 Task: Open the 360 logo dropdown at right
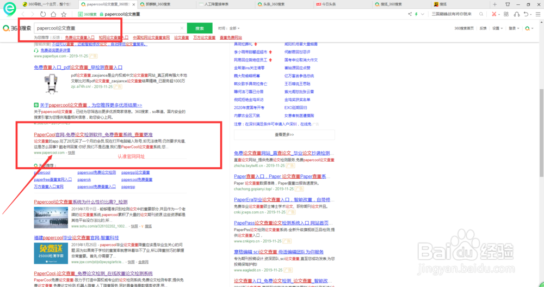click(x=529, y=28)
